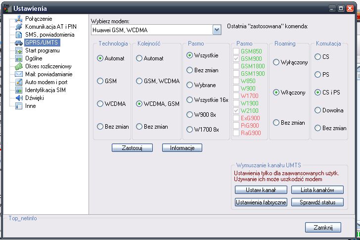Click the Okres rozliczeniowy icon

[x=19, y=66]
